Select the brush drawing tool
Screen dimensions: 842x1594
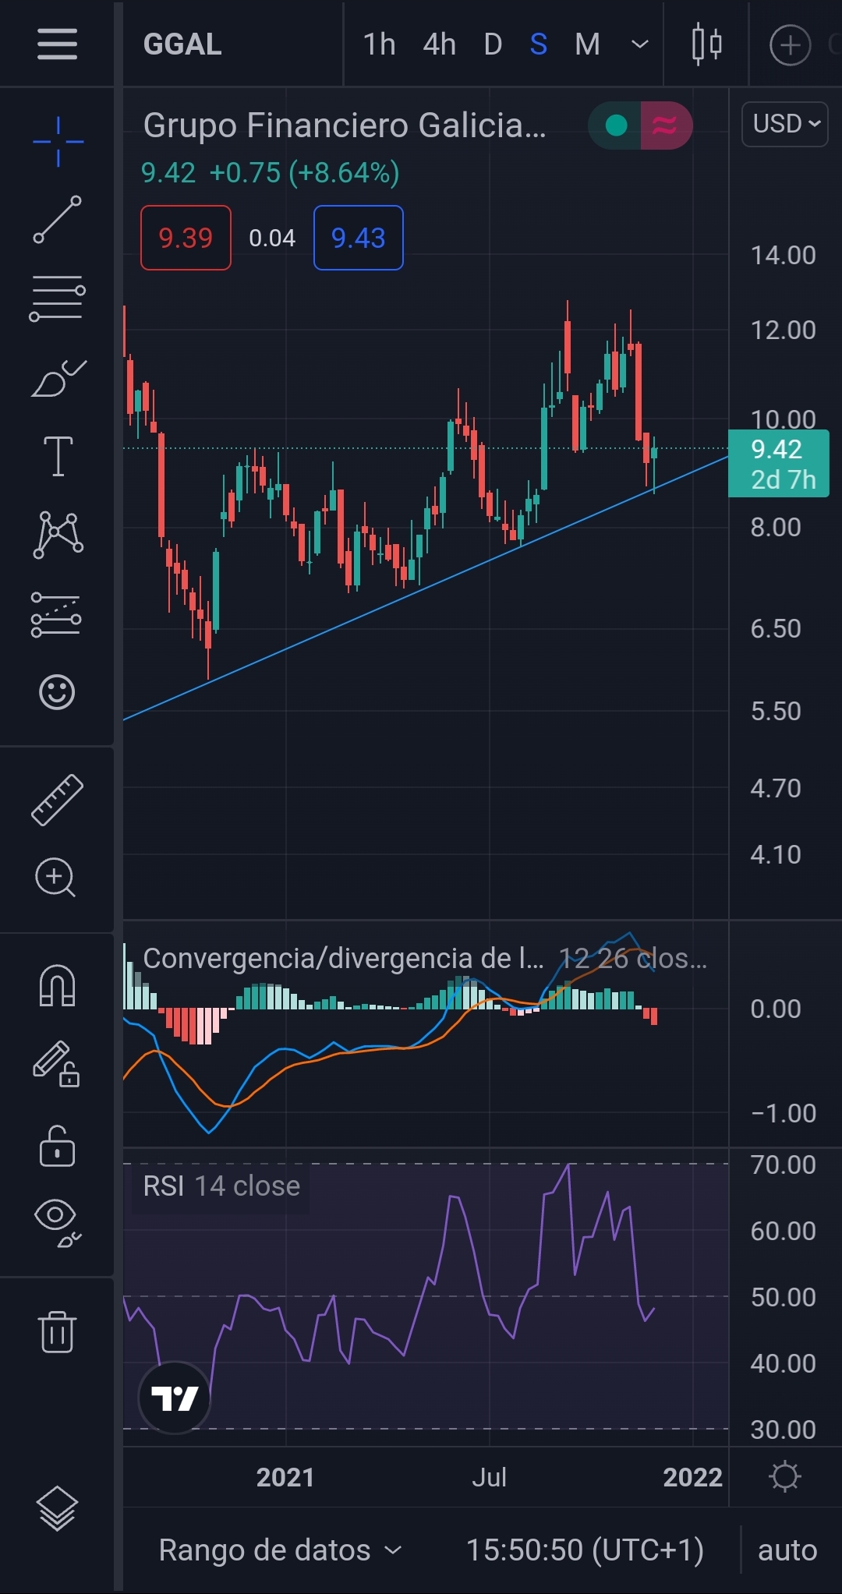(58, 378)
